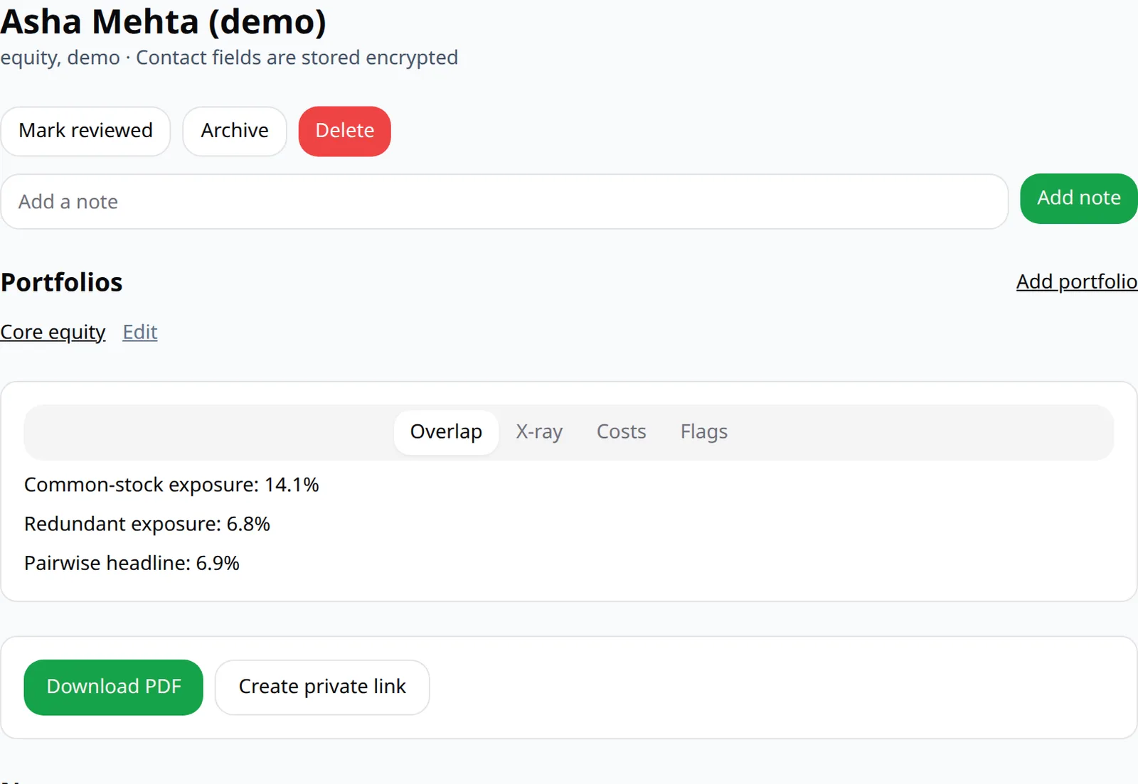
Task: Show the Costs tab
Action: (x=621, y=432)
